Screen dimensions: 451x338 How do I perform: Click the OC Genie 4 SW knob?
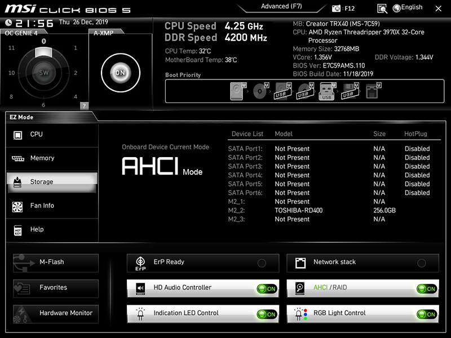pos(44,73)
